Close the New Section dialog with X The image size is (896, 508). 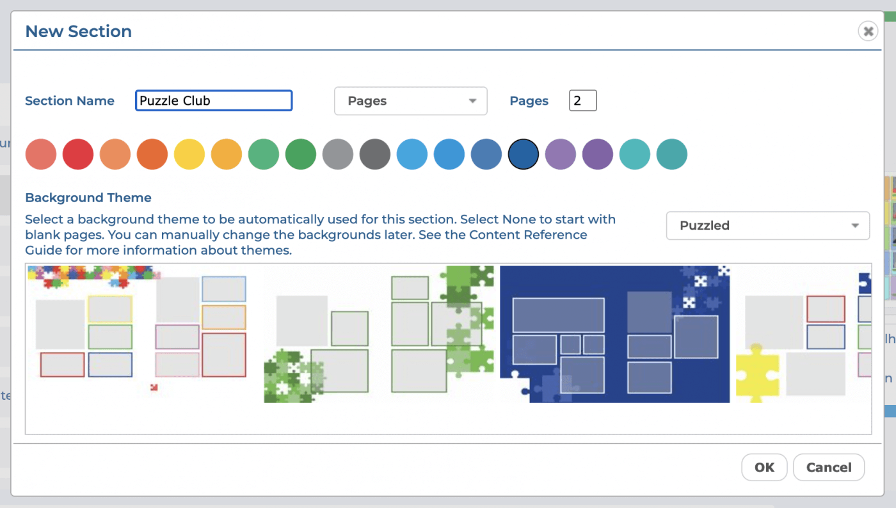click(867, 31)
